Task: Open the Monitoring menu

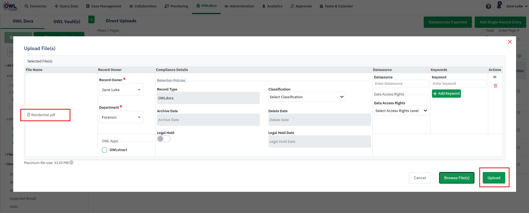Action: coord(176,6)
